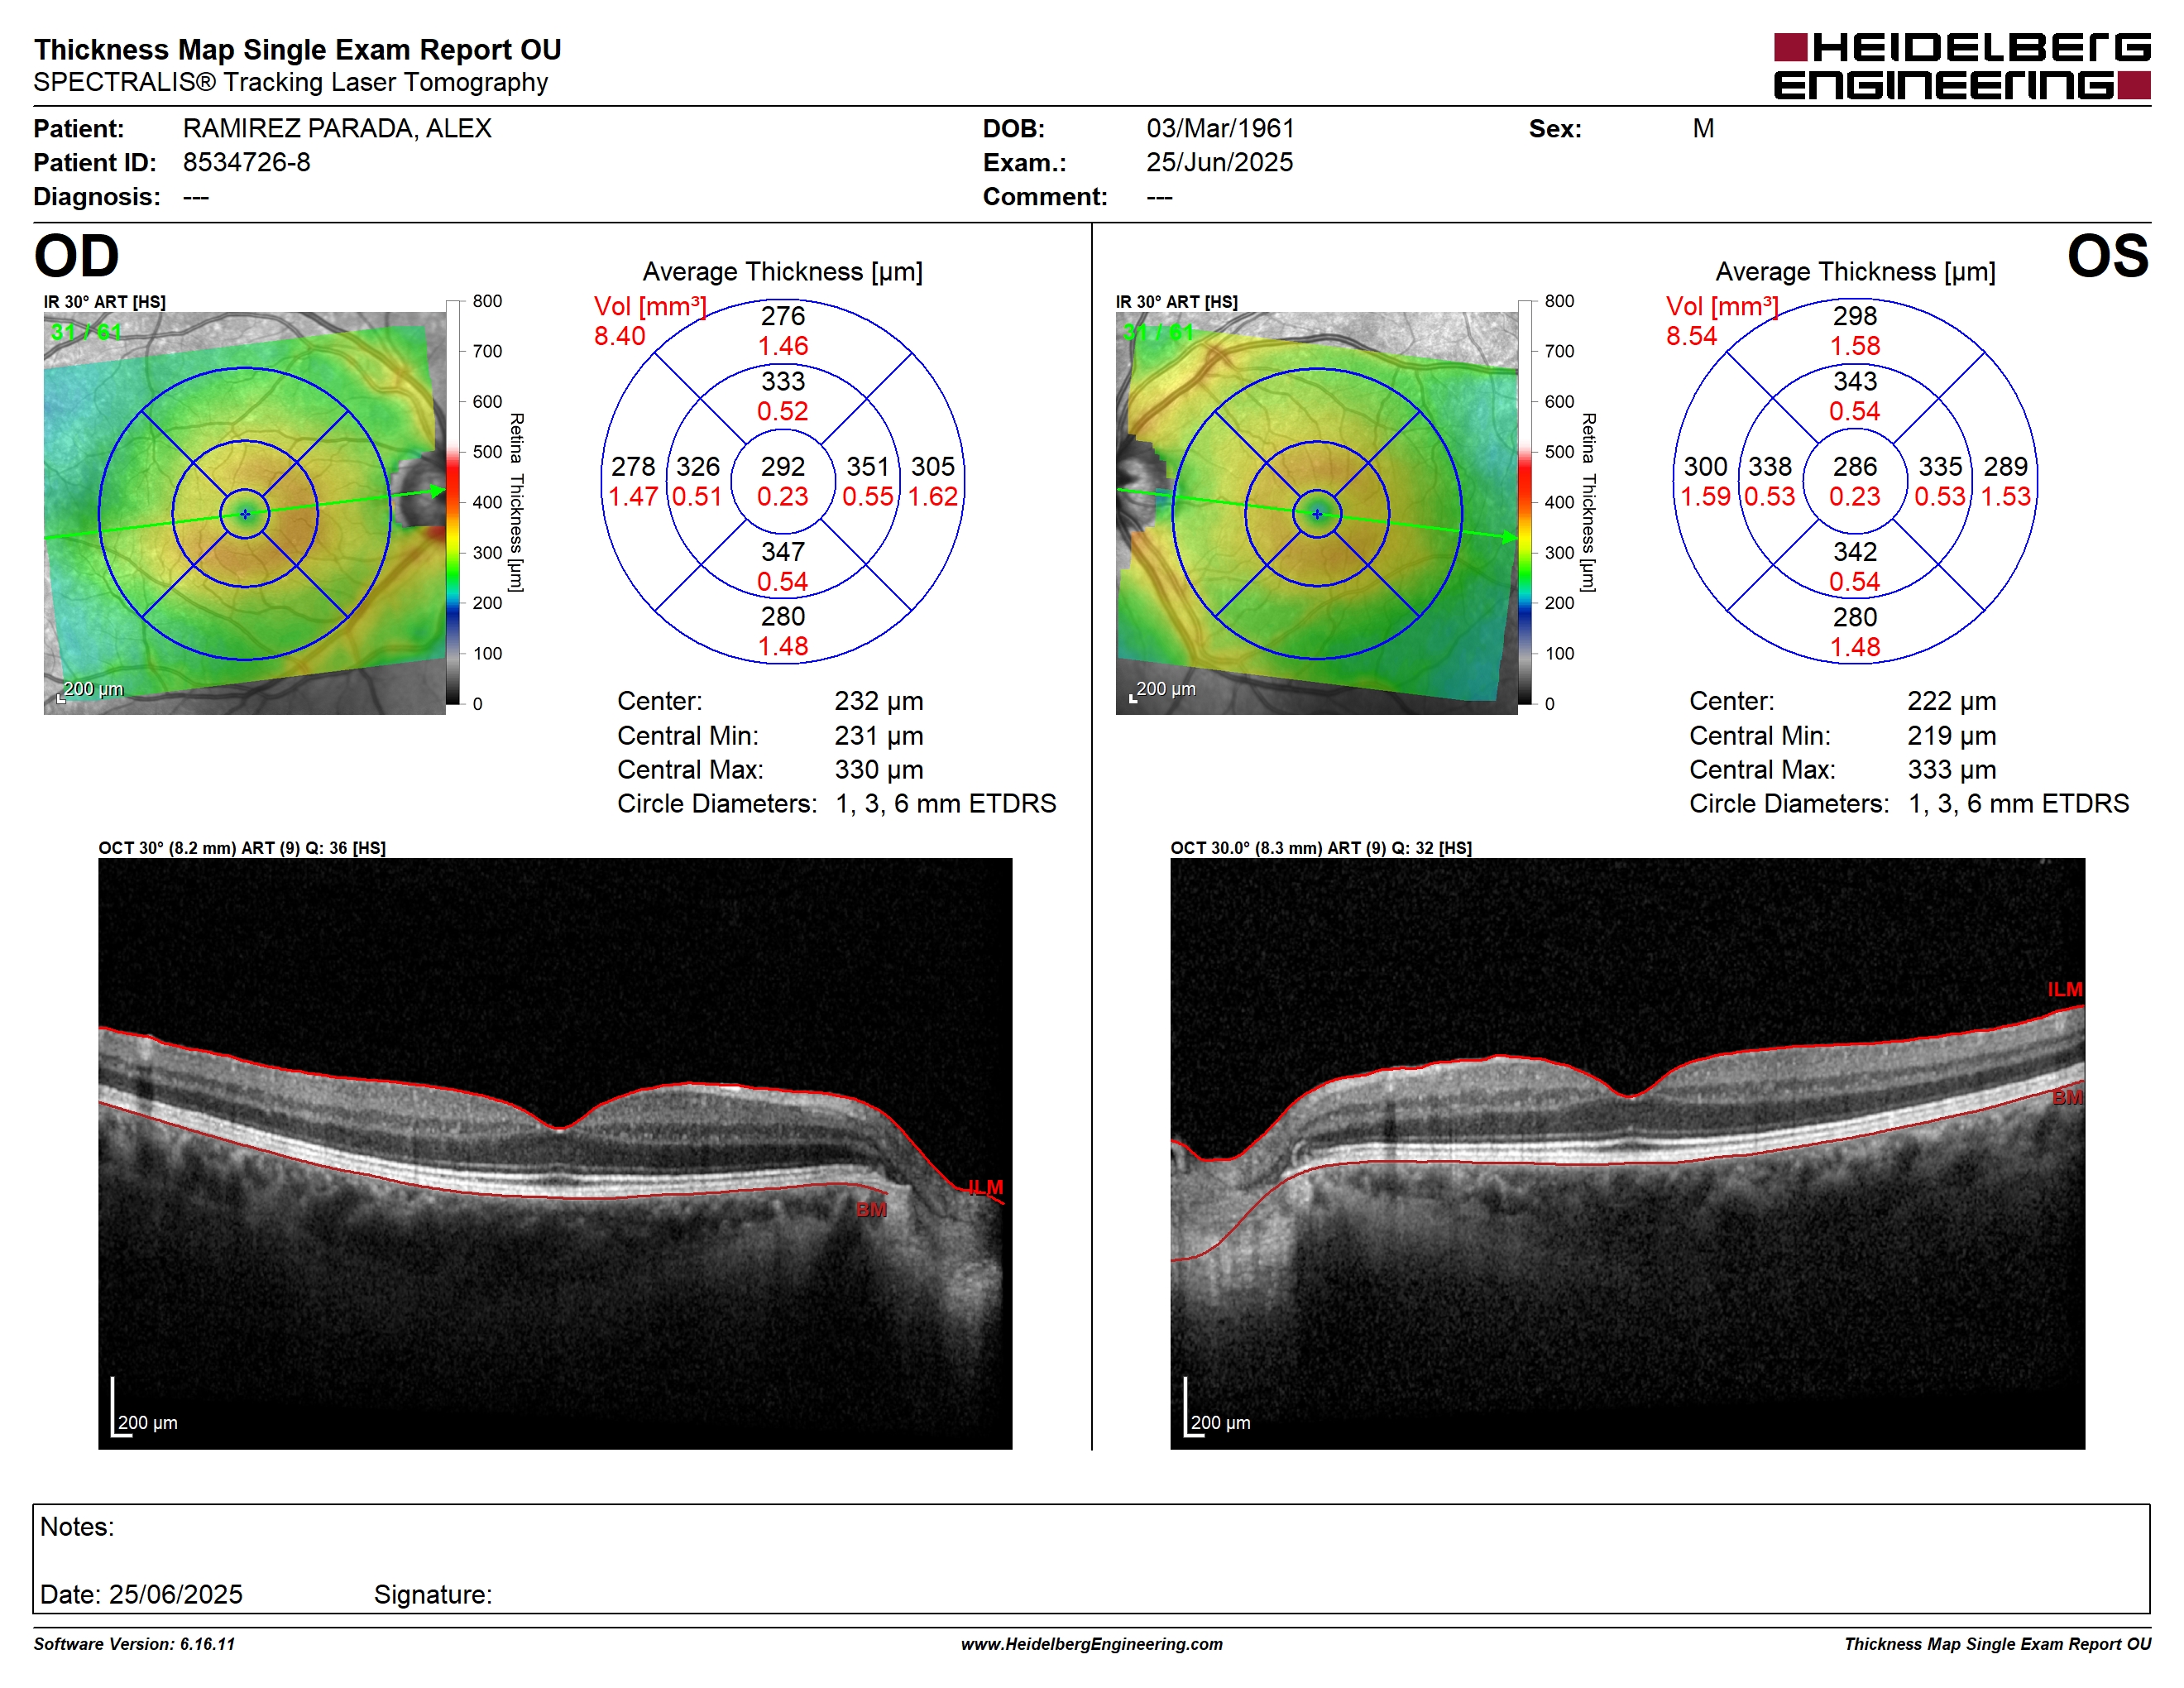Image resolution: width=2184 pixels, height=1688 pixels.
Task: Click OS OCT header with Q: 32
Action: tap(1321, 848)
